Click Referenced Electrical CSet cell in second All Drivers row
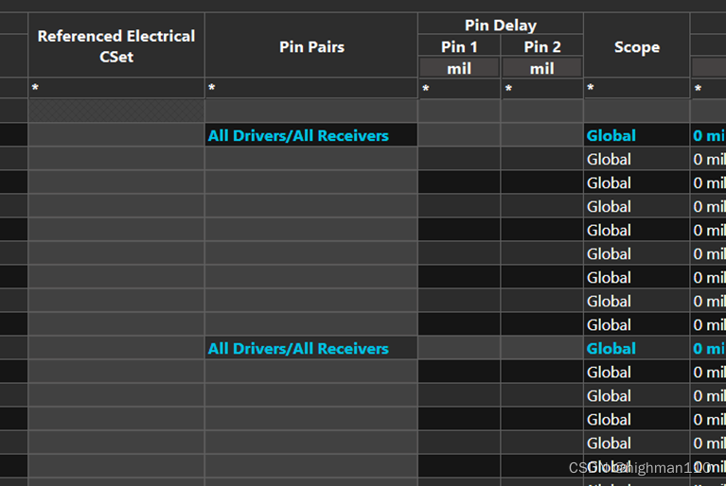Viewport: 726px width, 486px height. point(116,348)
